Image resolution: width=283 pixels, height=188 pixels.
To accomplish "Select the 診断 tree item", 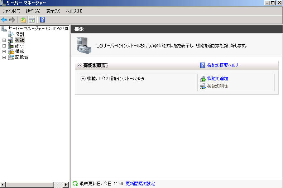I will (x=19, y=46).
